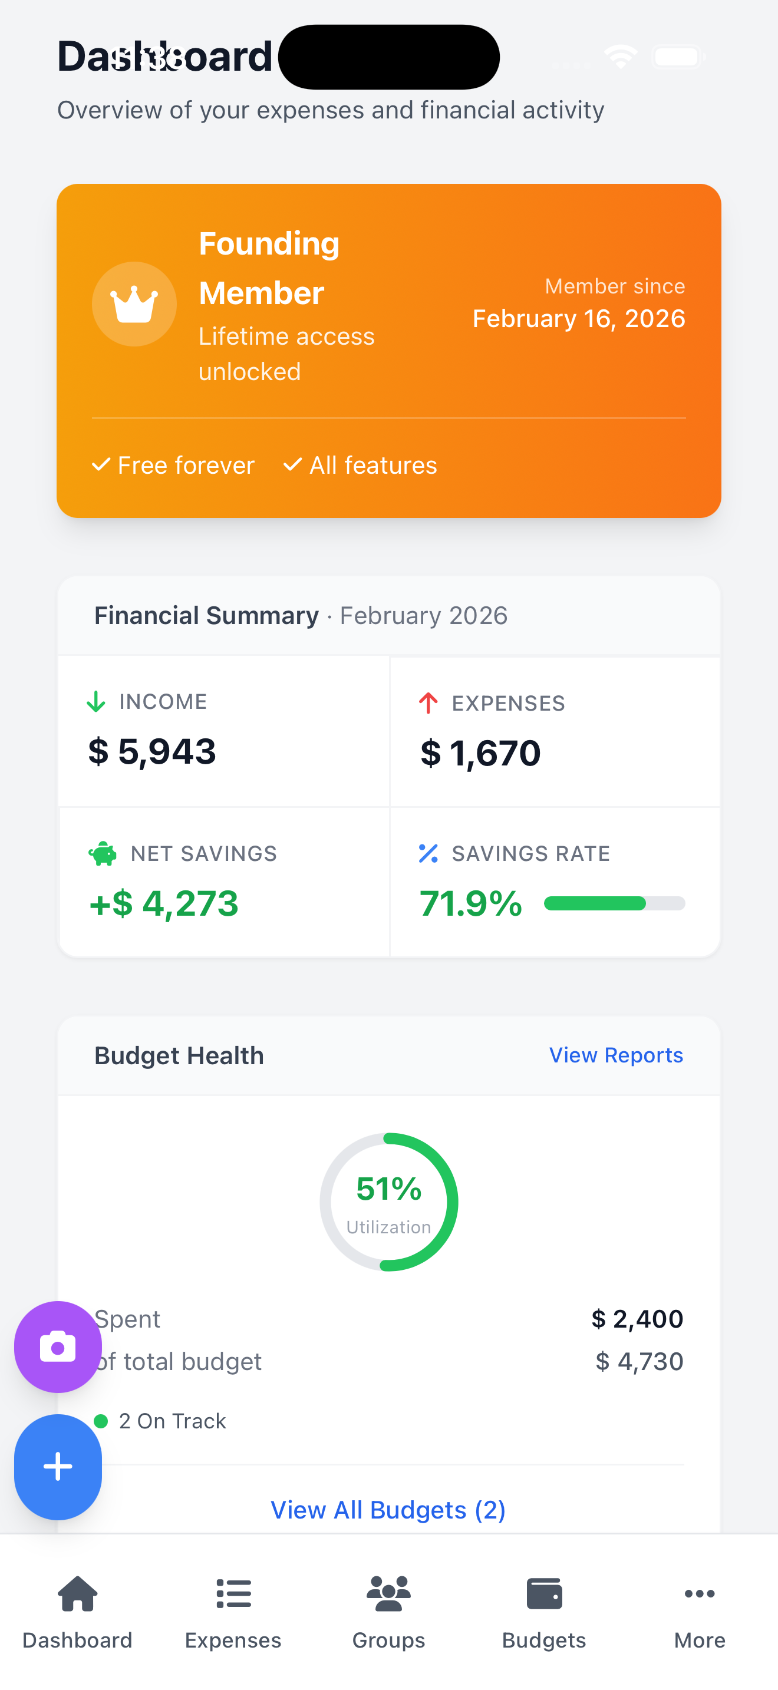Open View All Budgets (2) link
Screen dimensions: 778x1690
[388, 1510]
